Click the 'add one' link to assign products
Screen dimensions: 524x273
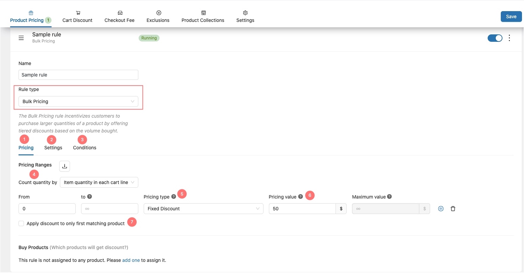tap(131, 260)
